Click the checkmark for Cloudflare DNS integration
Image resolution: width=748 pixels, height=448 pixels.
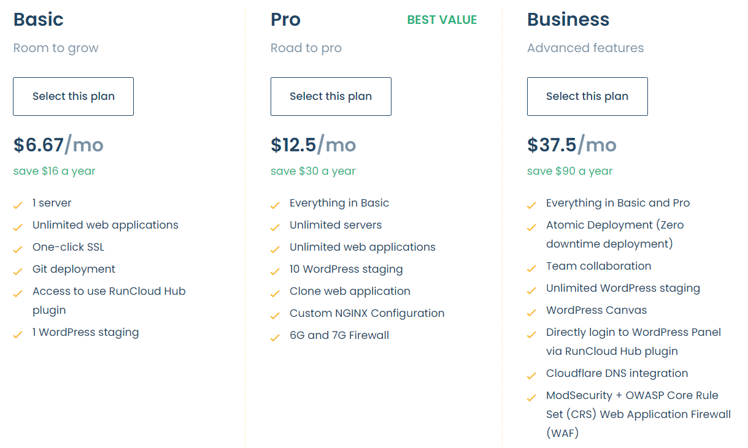point(531,374)
